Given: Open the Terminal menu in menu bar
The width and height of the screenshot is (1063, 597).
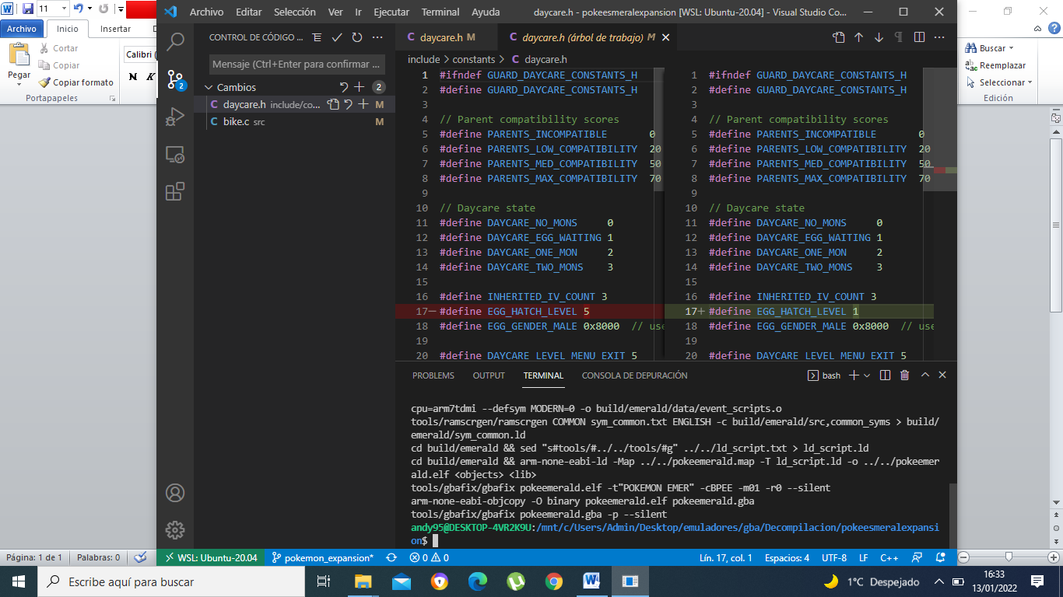Looking at the screenshot, I should (x=440, y=12).
